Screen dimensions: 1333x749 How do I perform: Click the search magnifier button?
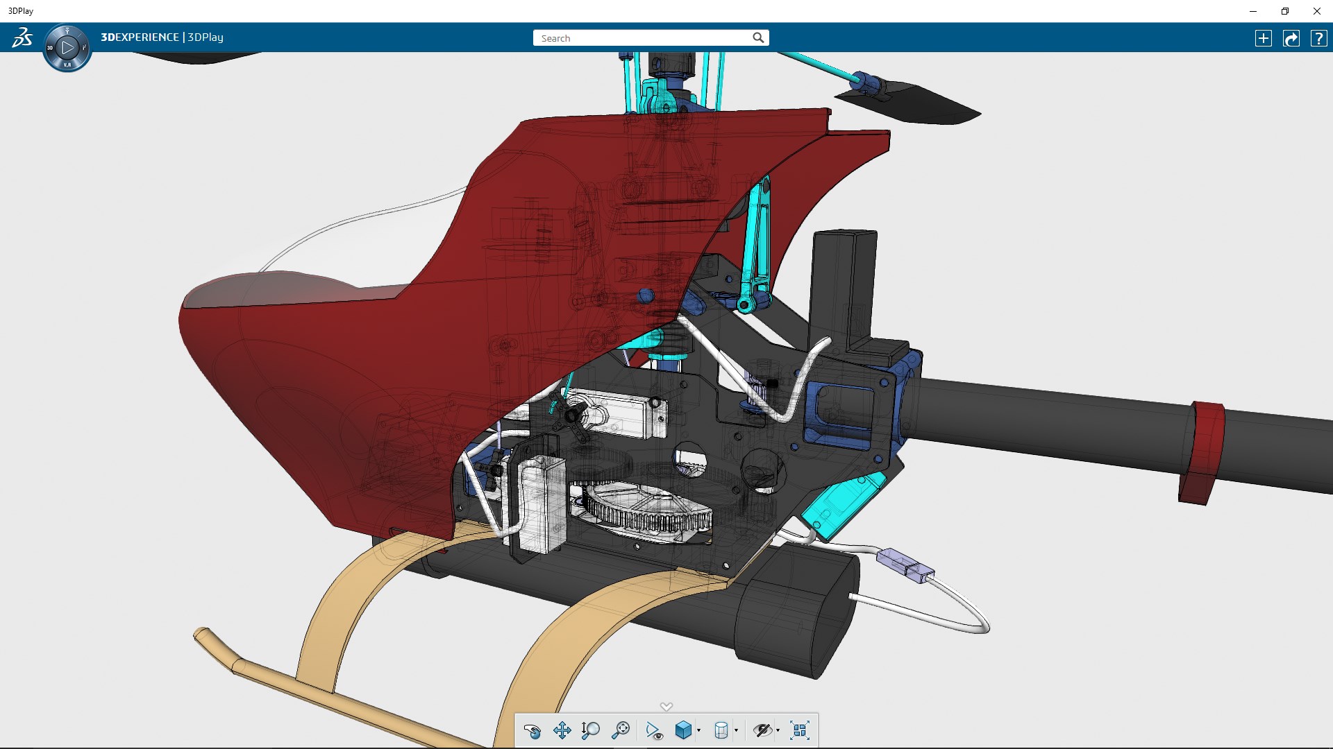click(x=758, y=38)
